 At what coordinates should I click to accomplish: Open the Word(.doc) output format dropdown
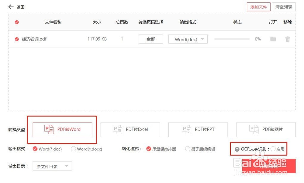tap(188, 39)
